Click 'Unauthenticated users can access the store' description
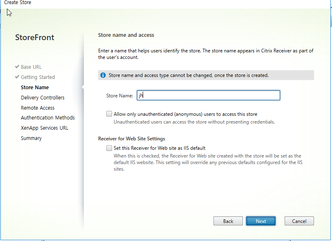The image size is (332, 241). tap(194, 122)
